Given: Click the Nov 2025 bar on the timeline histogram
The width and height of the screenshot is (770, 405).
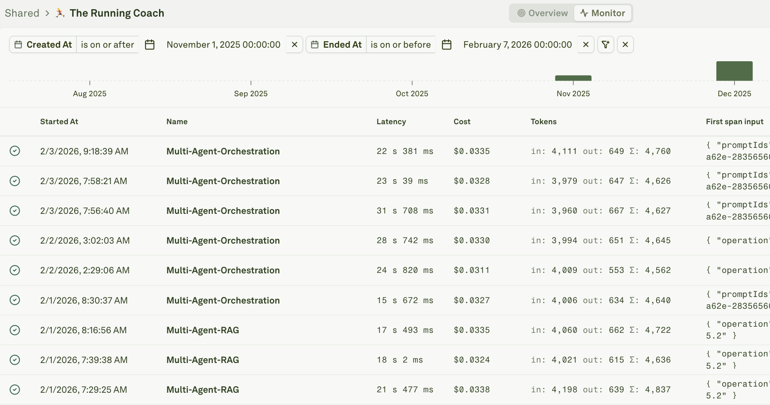Looking at the screenshot, I should 573,78.
